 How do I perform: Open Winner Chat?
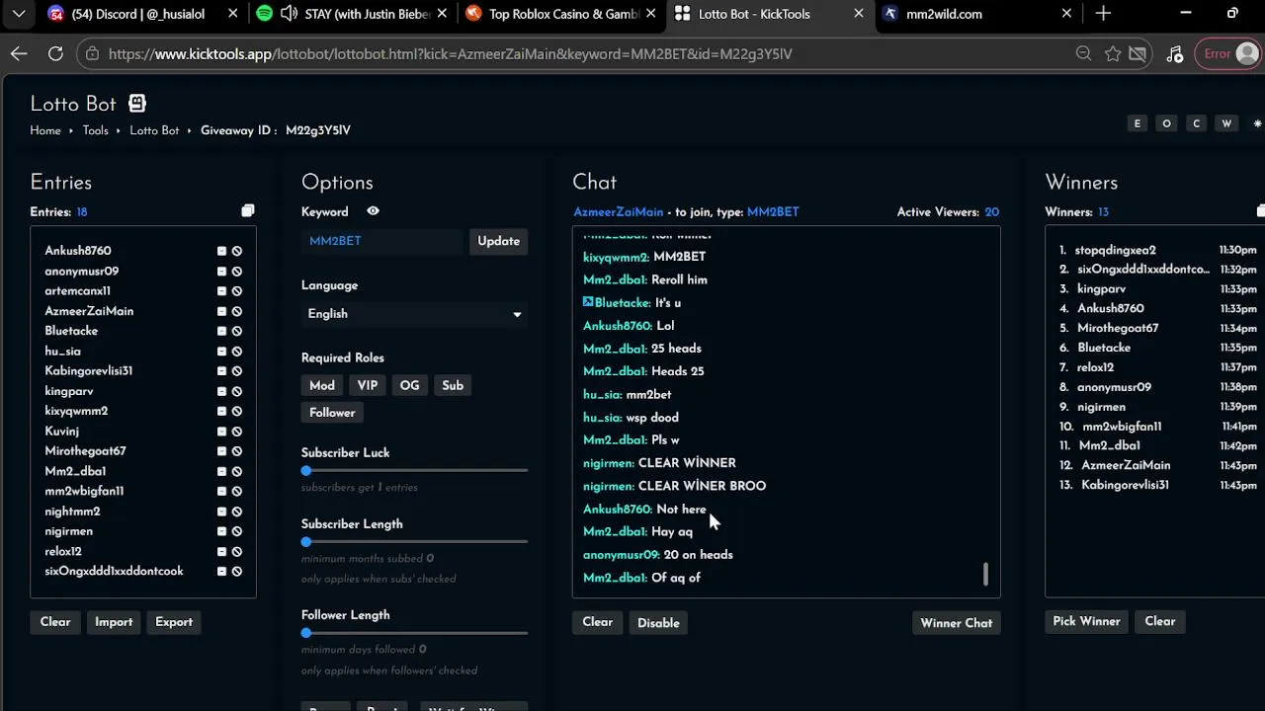click(957, 623)
